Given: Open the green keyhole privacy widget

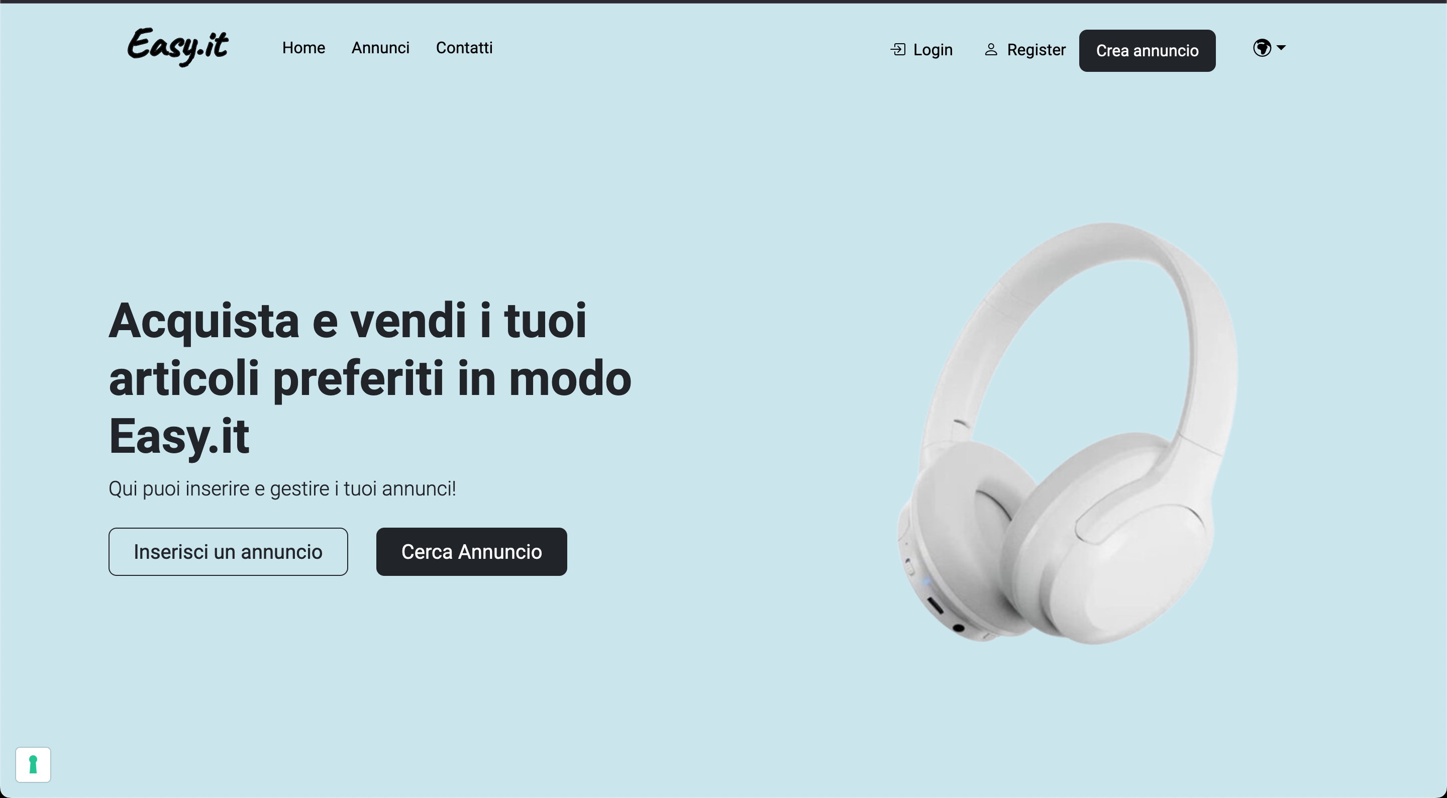Looking at the screenshot, I should point(33,764).
